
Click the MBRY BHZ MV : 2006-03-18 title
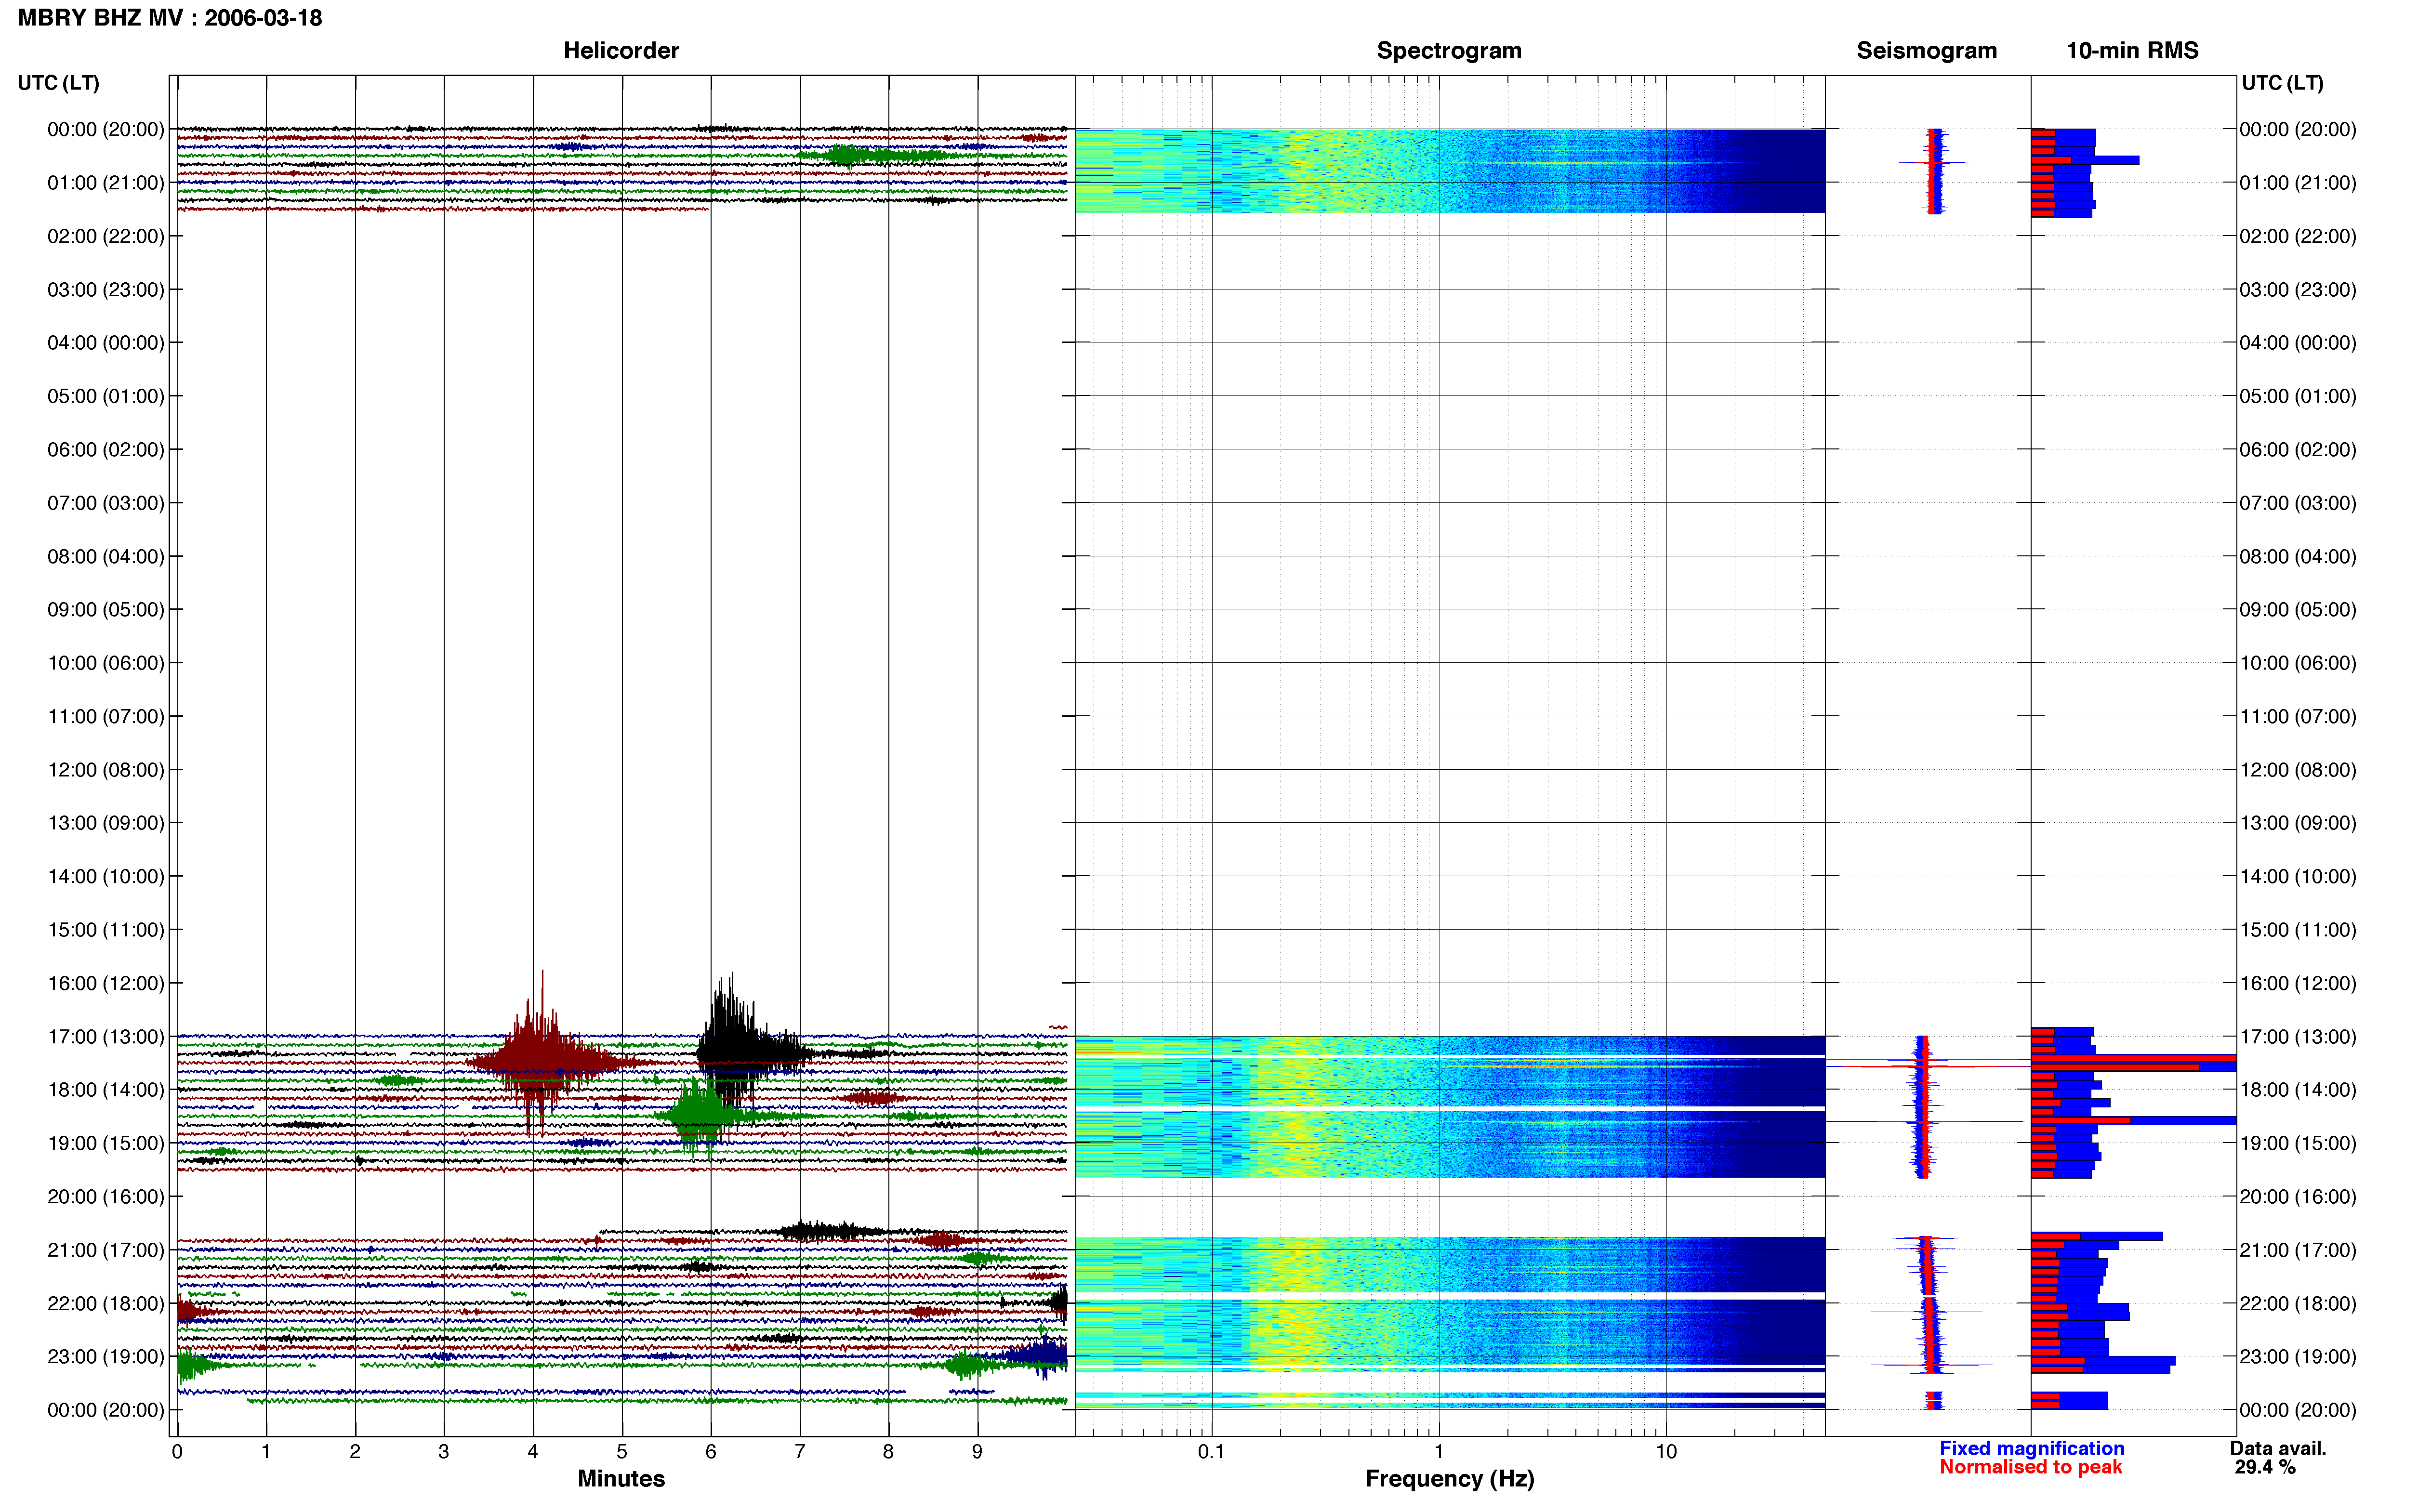[170, 18]
